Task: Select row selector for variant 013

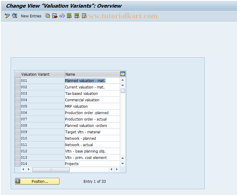Action: coord(18,157)
